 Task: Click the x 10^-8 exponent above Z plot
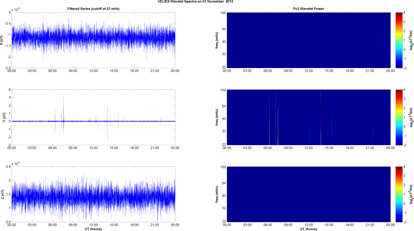tap(16, 163)
